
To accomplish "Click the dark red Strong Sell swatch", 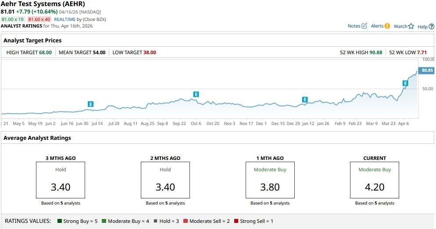I will 236,221.
